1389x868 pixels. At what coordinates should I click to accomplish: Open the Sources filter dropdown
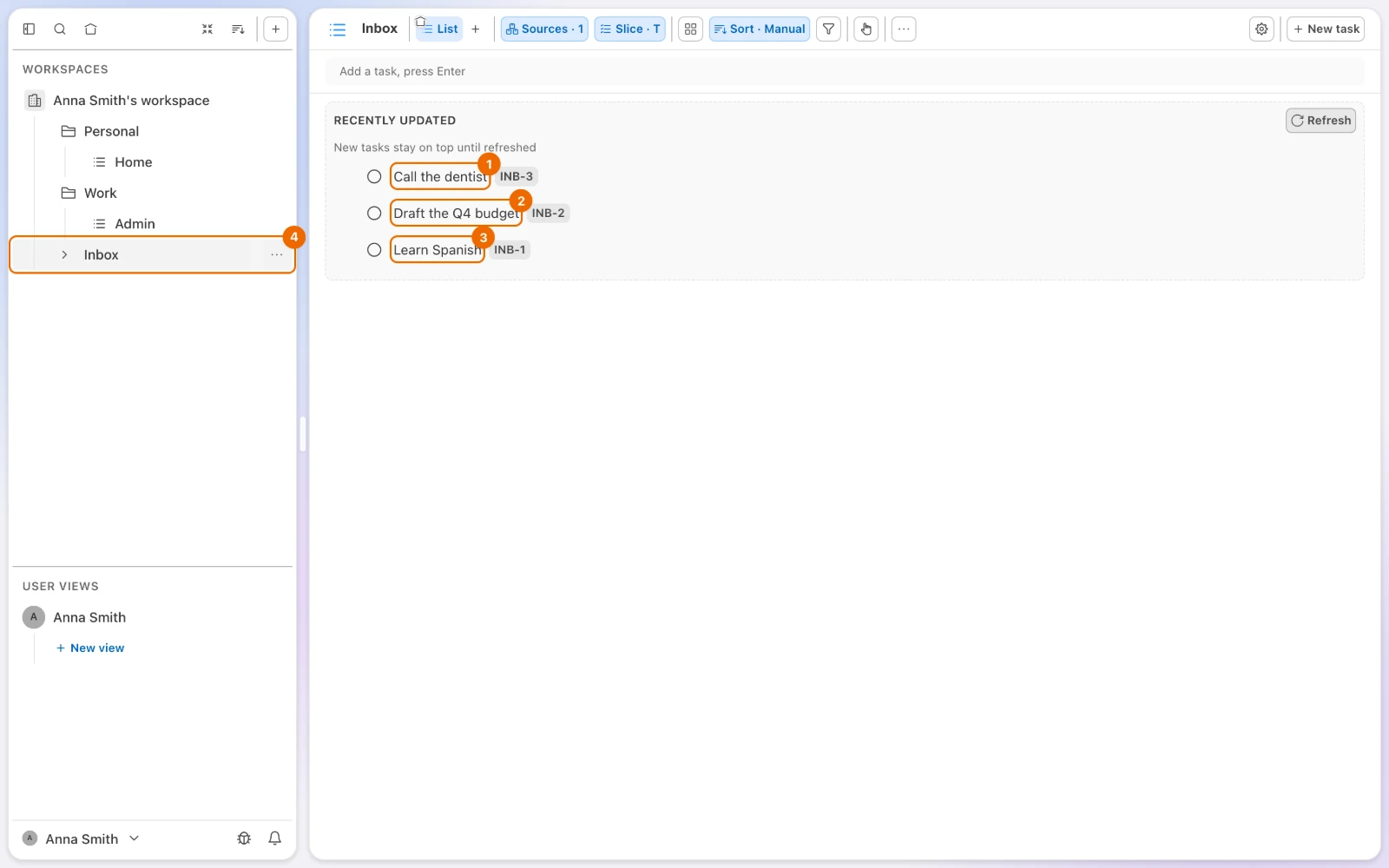point(544,29)
